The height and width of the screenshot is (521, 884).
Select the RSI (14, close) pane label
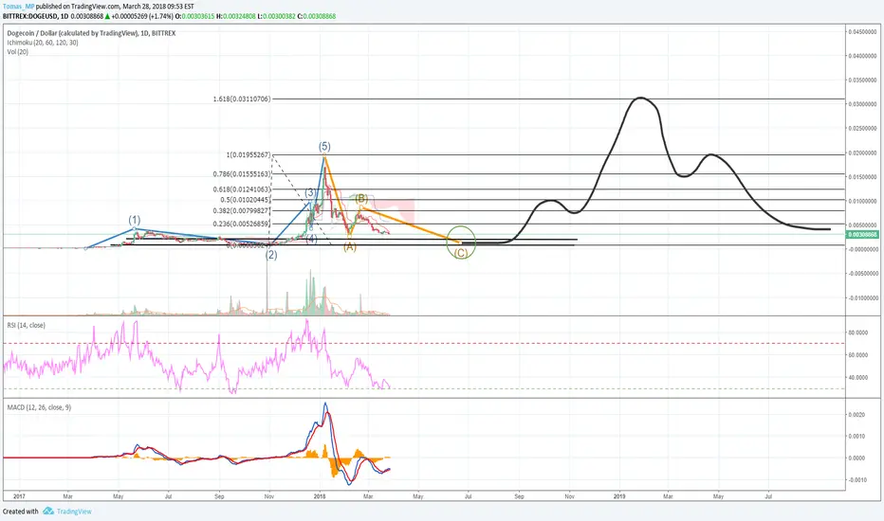[x=26, y=325]
